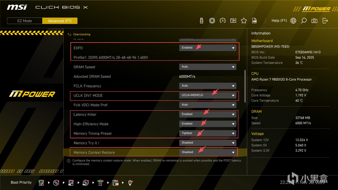338x190 pixels.
Task: Click the 'B850MPOWER (MS-7E83)' model text
Action: 270,46
